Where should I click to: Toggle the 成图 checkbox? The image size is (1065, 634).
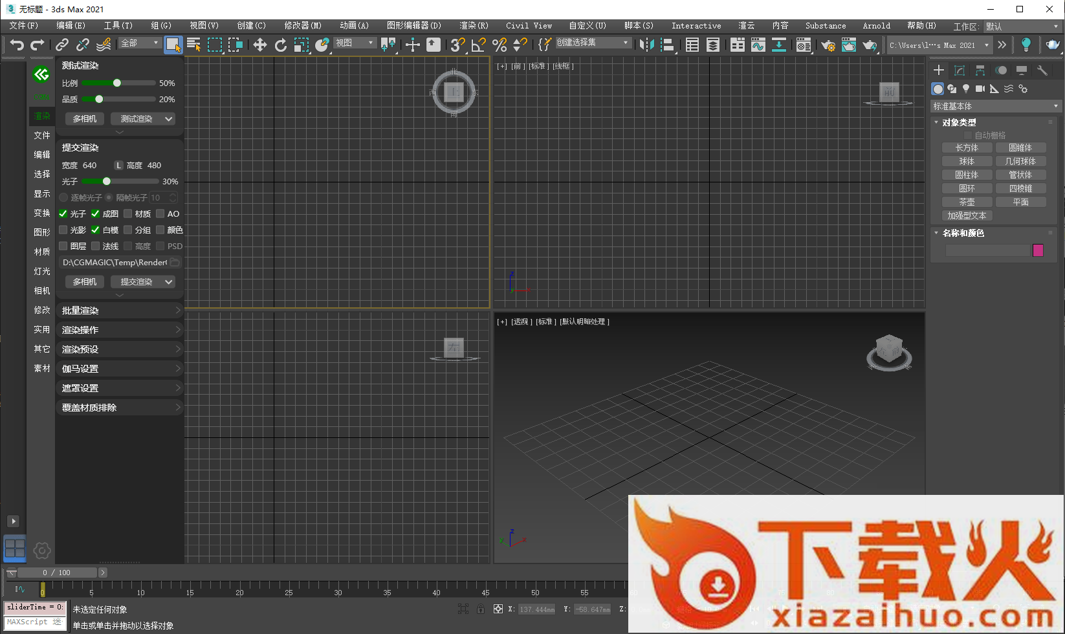click(x=95, y=213)
